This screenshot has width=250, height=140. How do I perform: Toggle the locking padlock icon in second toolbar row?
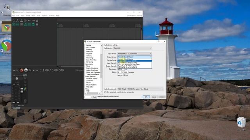[37, 24]
